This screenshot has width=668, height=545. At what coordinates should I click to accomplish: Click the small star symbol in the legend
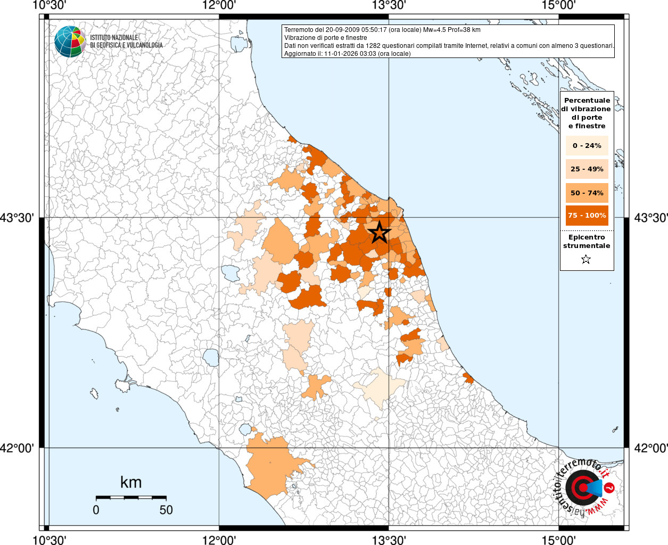(586, 260)
